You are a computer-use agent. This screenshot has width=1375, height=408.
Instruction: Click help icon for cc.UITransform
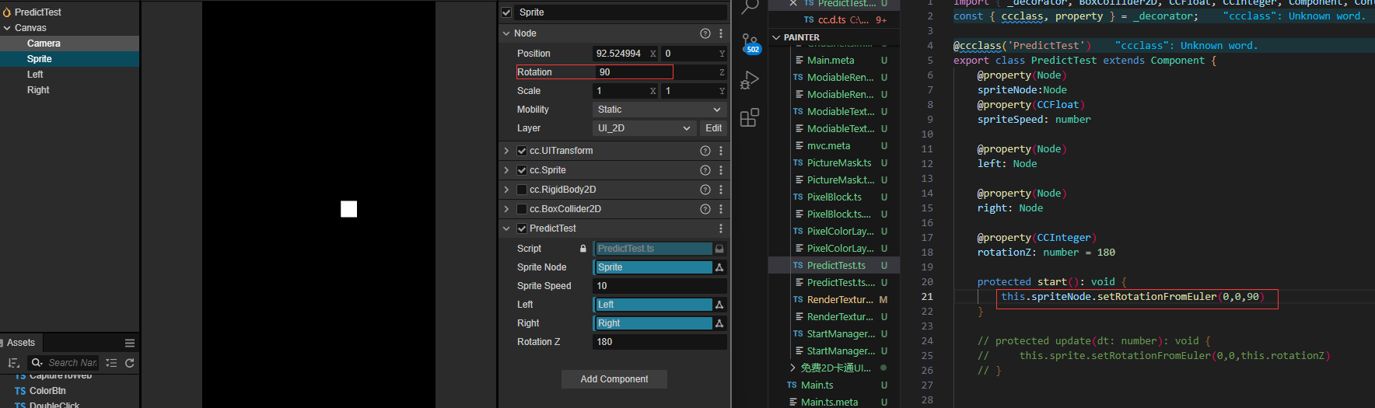coord(705,151)
